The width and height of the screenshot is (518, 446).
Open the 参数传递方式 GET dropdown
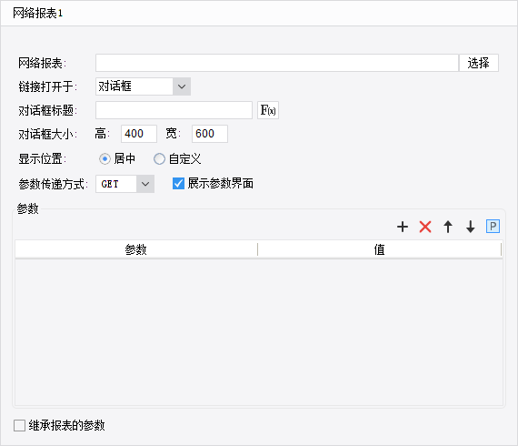click(x=125, y=184)
